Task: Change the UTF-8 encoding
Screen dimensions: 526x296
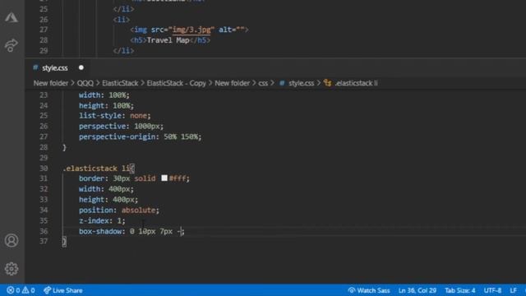Action: tap(492, 290)
